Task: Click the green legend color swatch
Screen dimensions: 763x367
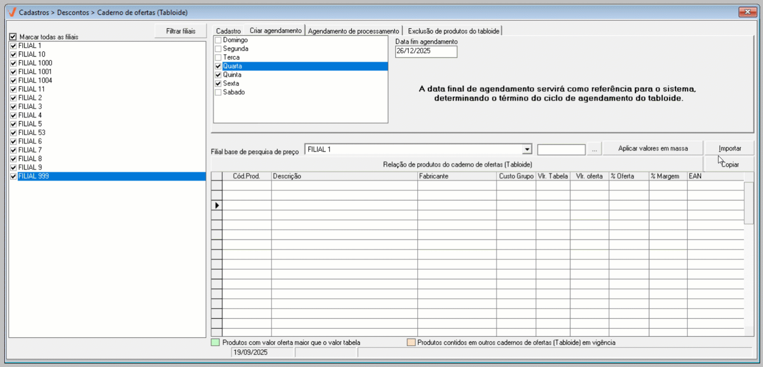Action: [215, 342]
